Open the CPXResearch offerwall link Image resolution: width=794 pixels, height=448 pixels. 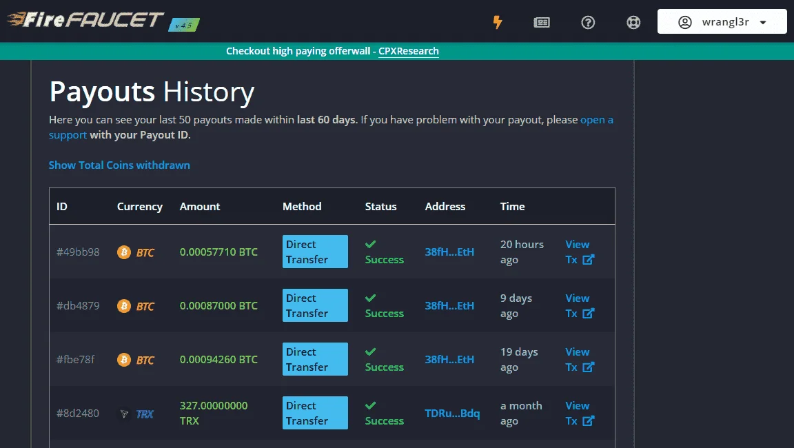tap(409, 51)
